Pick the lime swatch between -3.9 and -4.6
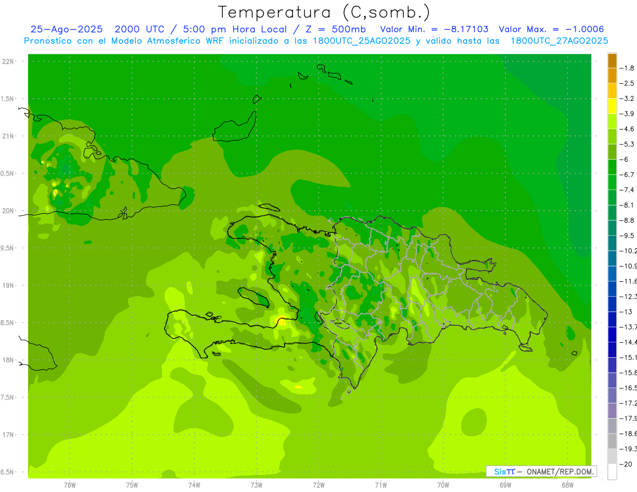This screenshot has height=492, width=637. (612, 122)
